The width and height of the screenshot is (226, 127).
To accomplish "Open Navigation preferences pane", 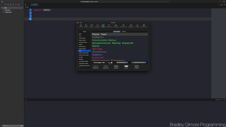I will [97, 26].
